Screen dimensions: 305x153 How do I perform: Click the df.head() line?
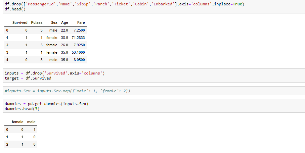click(x=15, y=9)
